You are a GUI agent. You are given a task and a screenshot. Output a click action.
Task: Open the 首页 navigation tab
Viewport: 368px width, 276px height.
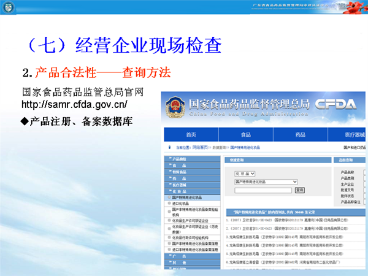191,135
